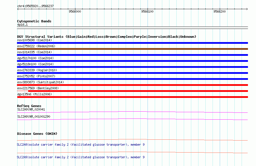The width and height of the screenshot is (256, 166).
Task: Click the esv2763339 (Vogler2010) label
Action: [x=37, y=70]
